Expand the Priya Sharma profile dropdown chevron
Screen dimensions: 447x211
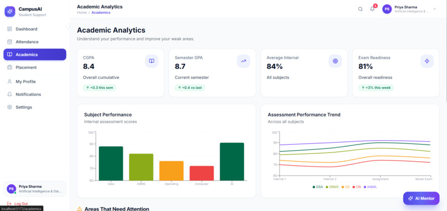click(435, 9)
